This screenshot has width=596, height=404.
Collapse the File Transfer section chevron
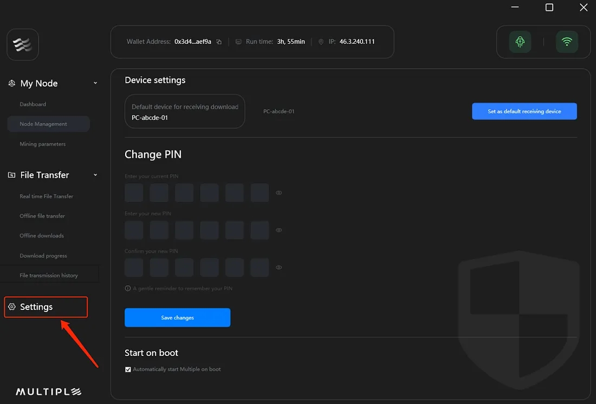coord(95,175)
